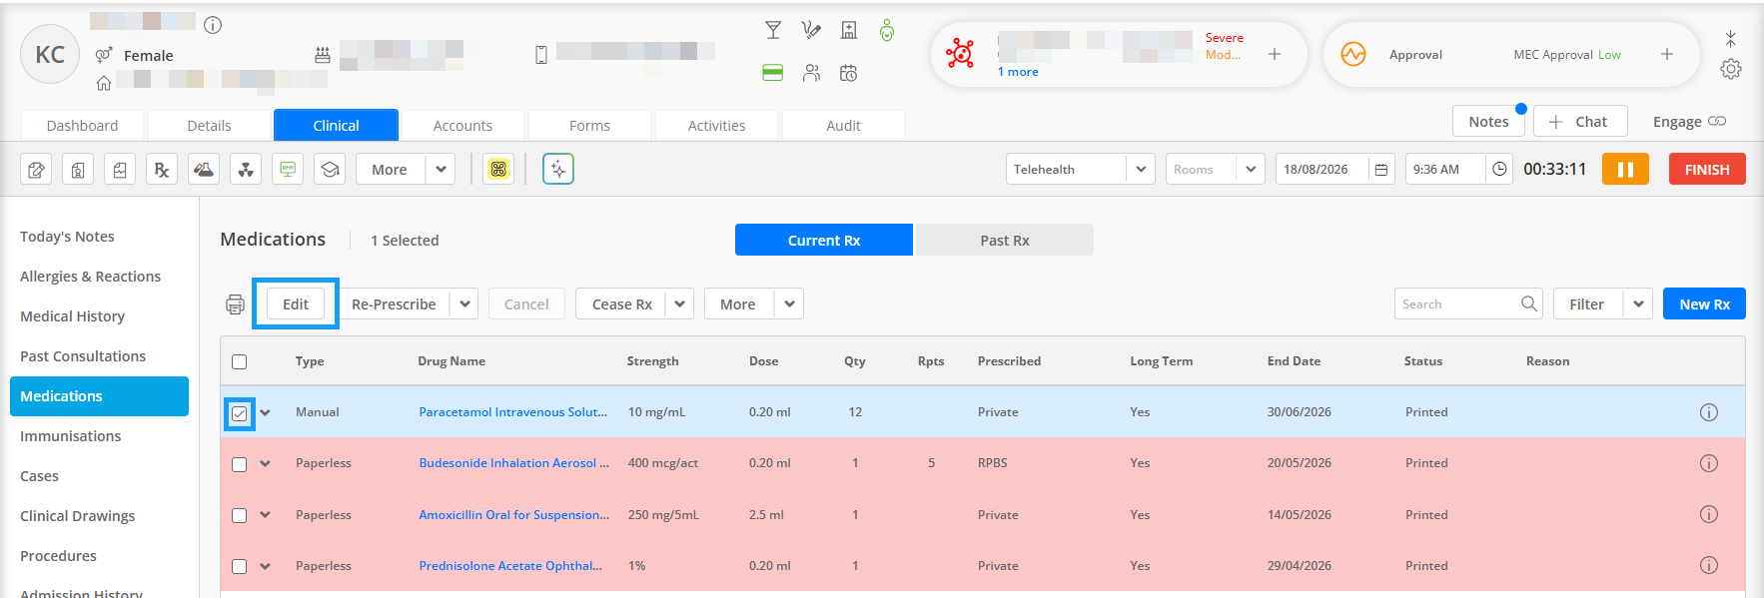Image resolution: width=1764 pixels, height=598 pixels.
Task: Switch to the Activities tab
Action: point(716,126)
